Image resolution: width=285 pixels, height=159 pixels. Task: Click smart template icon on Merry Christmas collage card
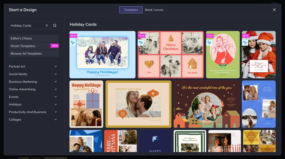141,42
